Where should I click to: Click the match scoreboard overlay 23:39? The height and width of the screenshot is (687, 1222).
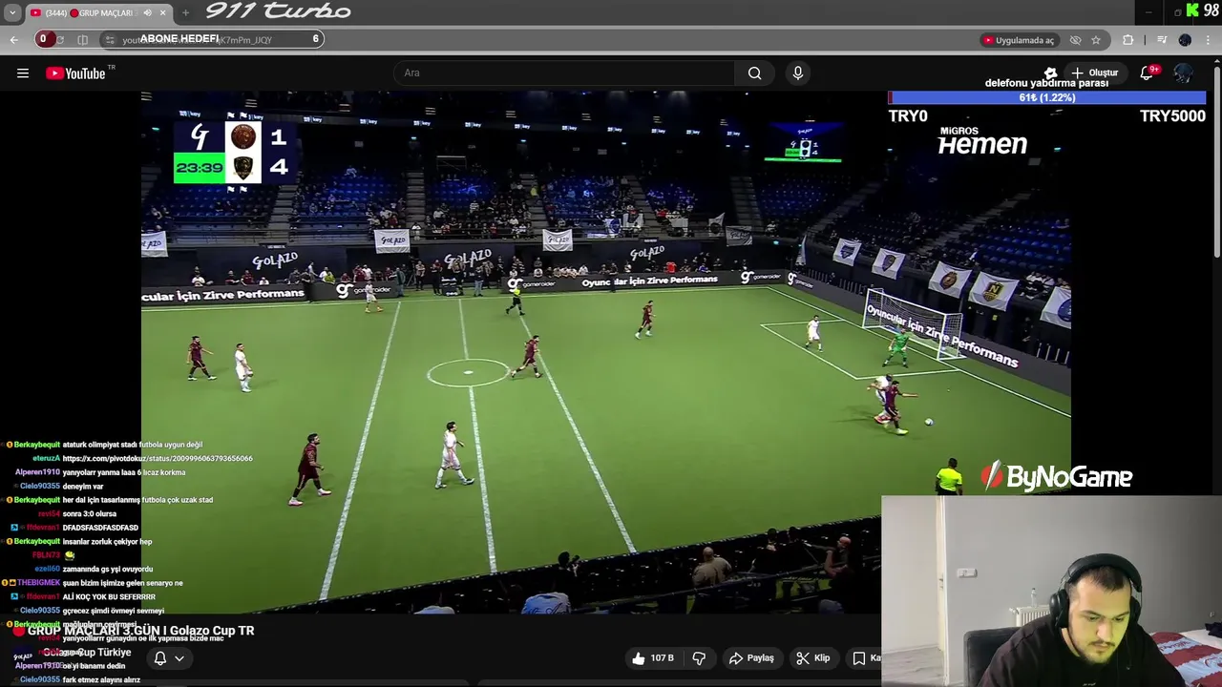[x=232, y=153]
